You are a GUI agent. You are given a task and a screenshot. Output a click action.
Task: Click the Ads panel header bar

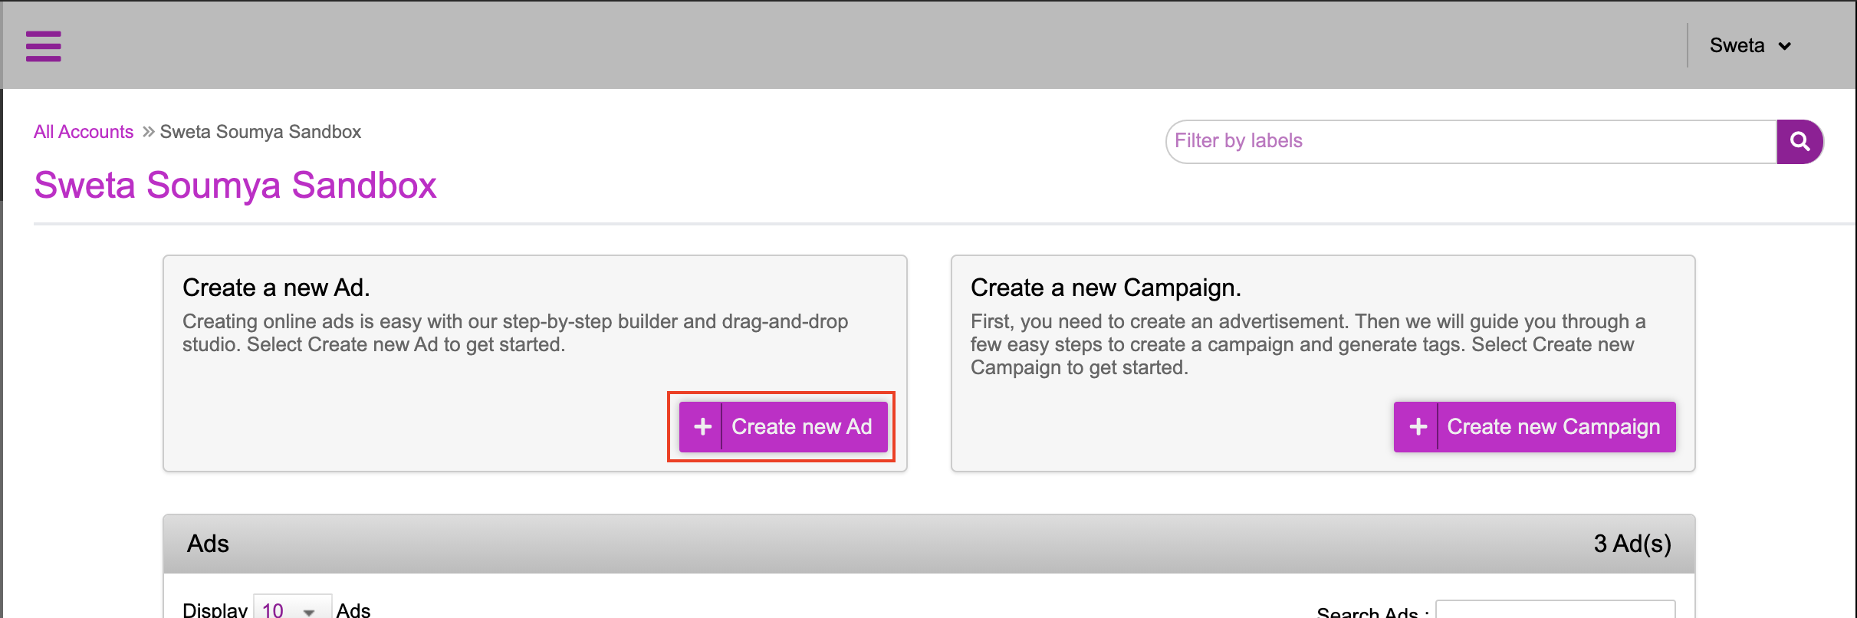928,544
